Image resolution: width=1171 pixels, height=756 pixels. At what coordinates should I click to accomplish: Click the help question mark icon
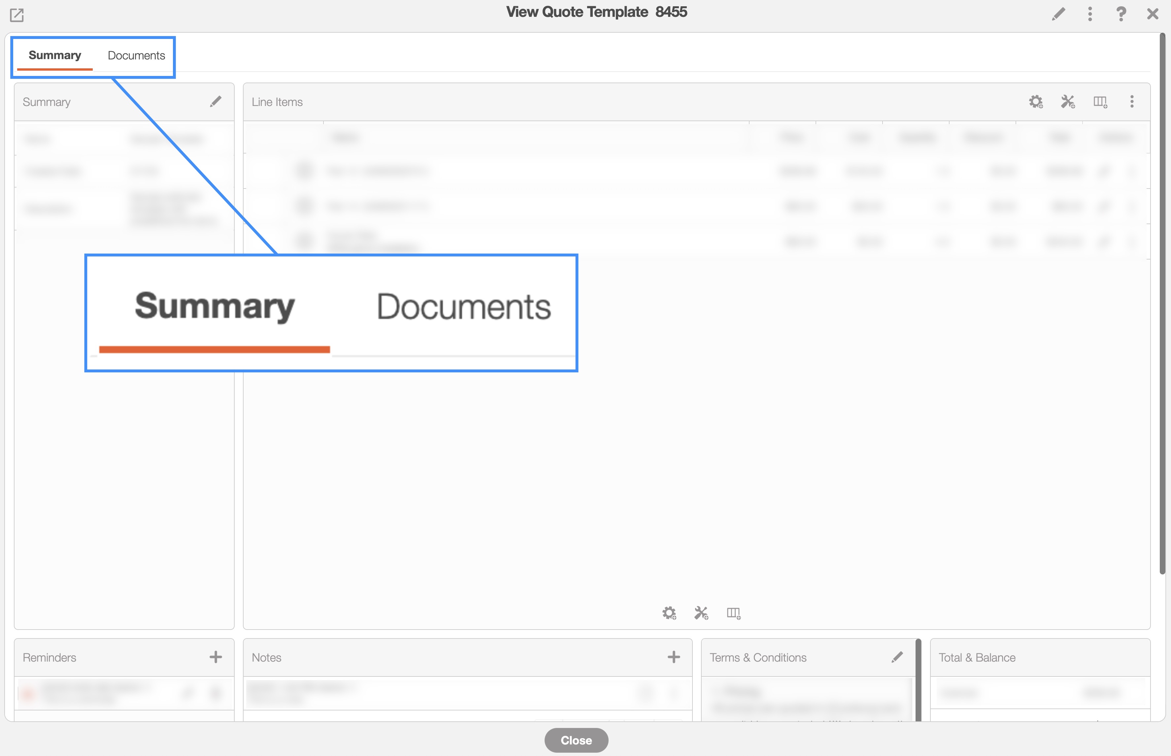tap(1121, 14)
